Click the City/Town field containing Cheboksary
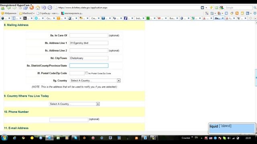The width and height of the screenshot is (257, 144). click(x=89, y=58)
